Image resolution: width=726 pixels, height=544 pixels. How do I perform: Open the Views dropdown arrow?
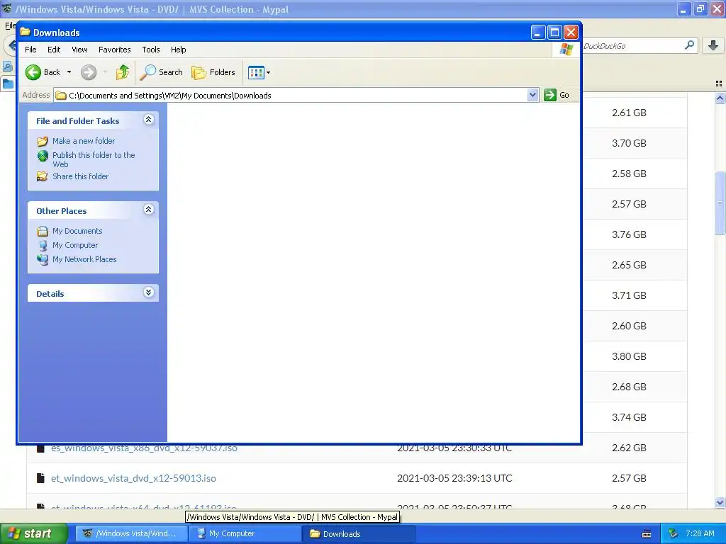(x=268, y=73)
